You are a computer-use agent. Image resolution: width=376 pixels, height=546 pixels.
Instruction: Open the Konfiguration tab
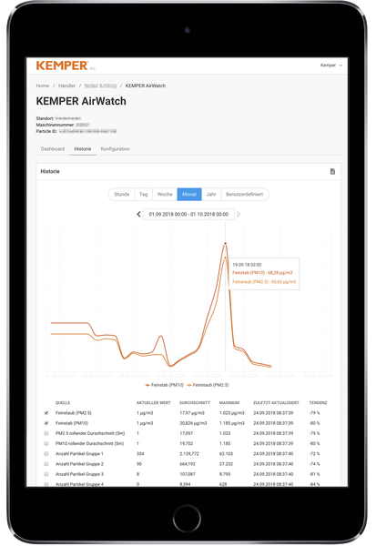pyautogui.click(x=116, y=148)
